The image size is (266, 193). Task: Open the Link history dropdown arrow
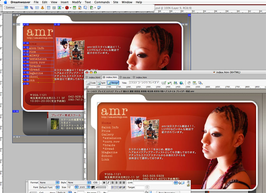pos(176,183)
